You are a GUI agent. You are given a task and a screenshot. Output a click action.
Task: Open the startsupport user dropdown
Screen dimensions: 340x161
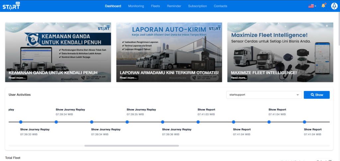point(264,95)
